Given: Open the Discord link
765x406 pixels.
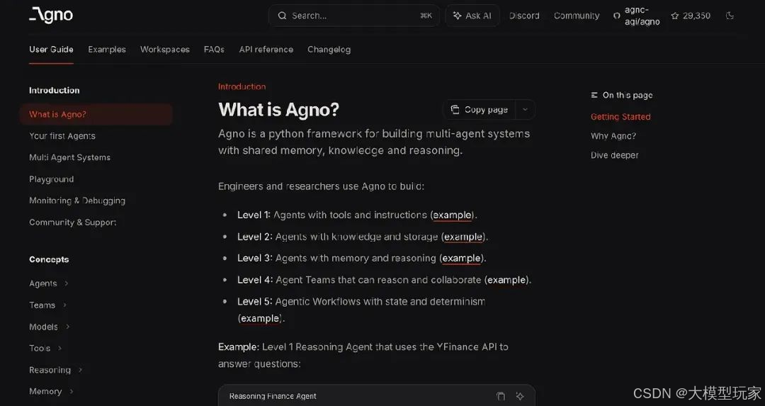Looking at the screenshot, I should [524, 16].
